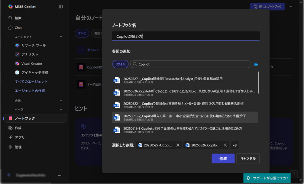The height and width of the screenshot is (184, 304).
Task: Click the 作成 sidebar icon
Action: click(x=11, y=128)
